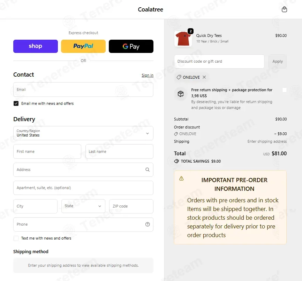Click the phone field help icon
Viewport: 302px width, 281px height.
(148, 224)
